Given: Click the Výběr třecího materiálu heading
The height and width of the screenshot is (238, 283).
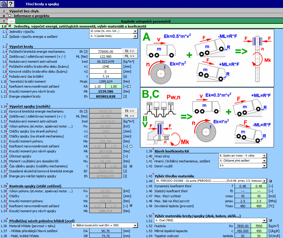Looking at the screenshot, I should click(174, 176).
